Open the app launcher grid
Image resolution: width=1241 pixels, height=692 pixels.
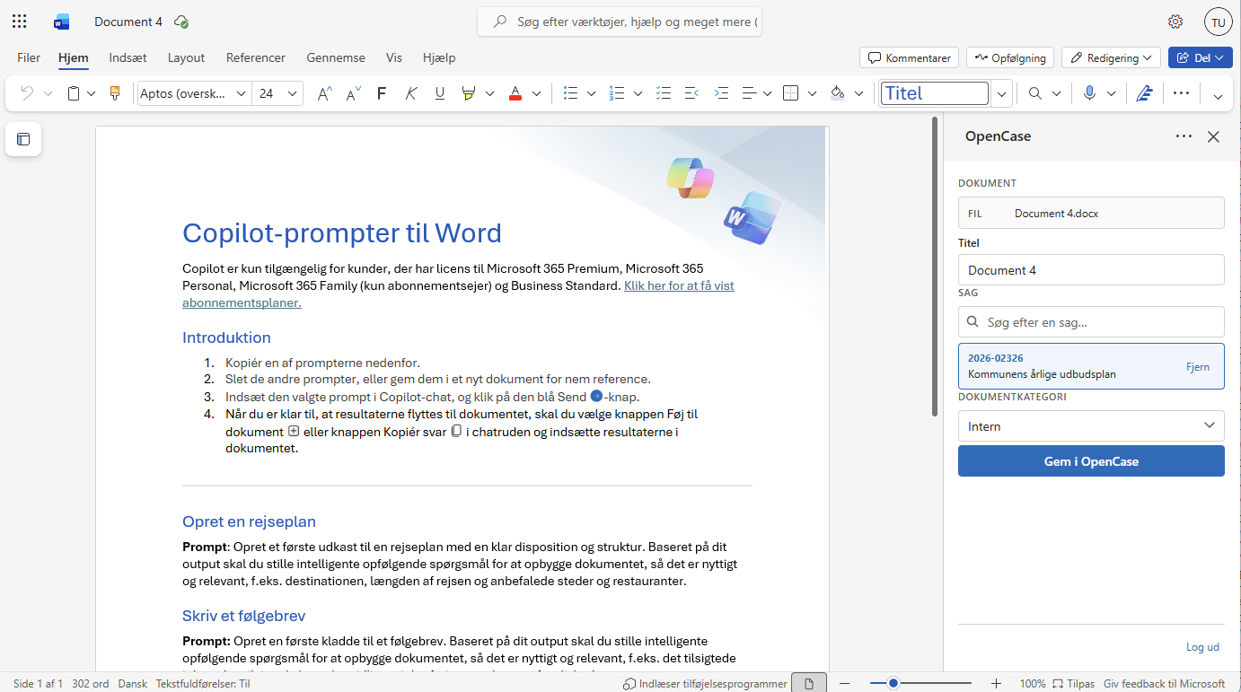(x=19, y=22)
